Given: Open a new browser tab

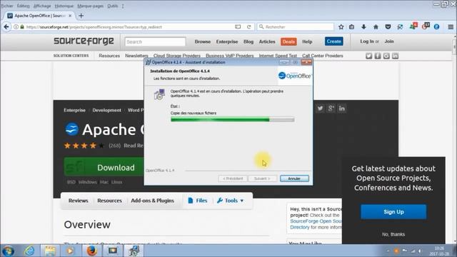Looking at the screenshot, I should [81, 16].
